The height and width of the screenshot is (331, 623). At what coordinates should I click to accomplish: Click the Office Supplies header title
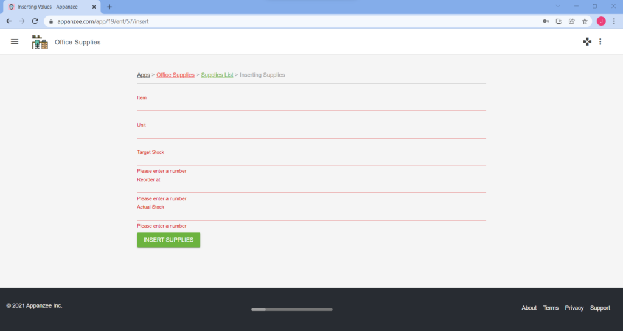coord(77,42)
